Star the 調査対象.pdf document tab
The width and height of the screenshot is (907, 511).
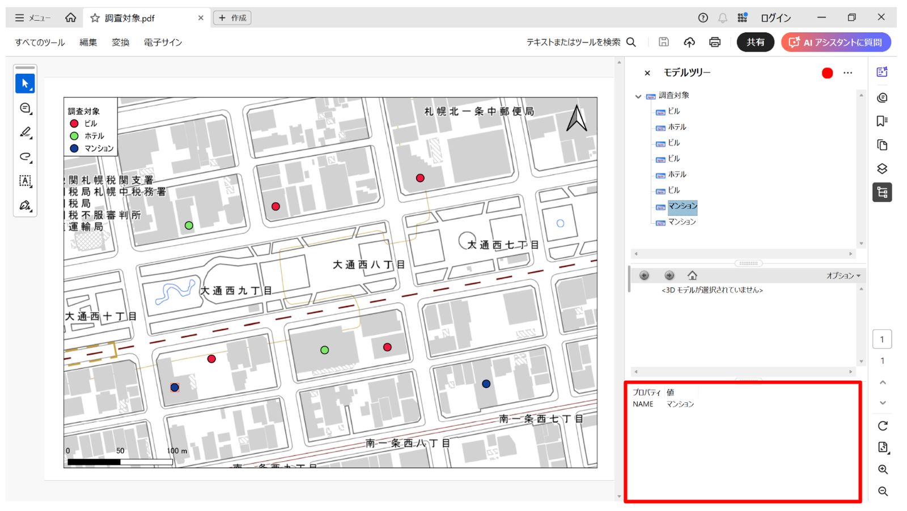(x=95, y=18)
